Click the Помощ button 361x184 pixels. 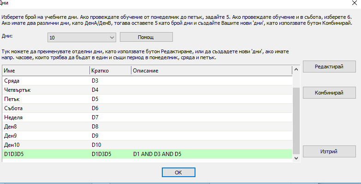coord(146,37)
